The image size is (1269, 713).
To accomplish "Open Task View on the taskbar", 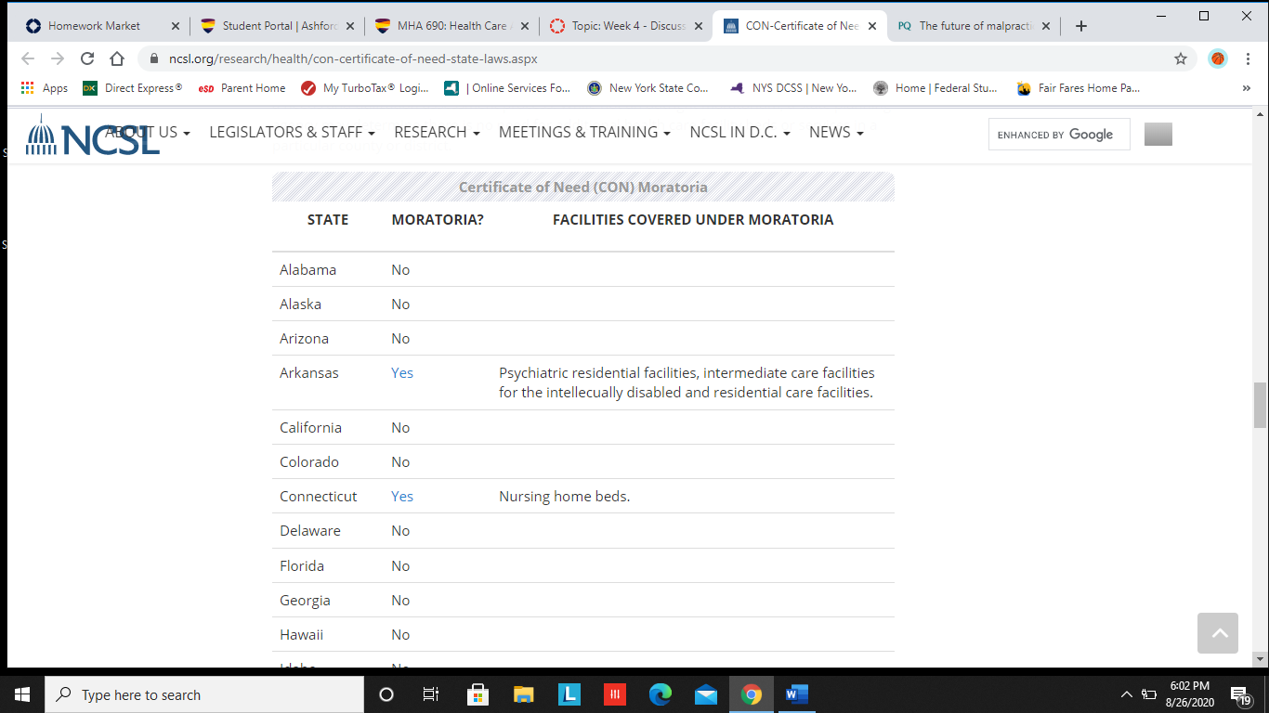I will (431, 694).
